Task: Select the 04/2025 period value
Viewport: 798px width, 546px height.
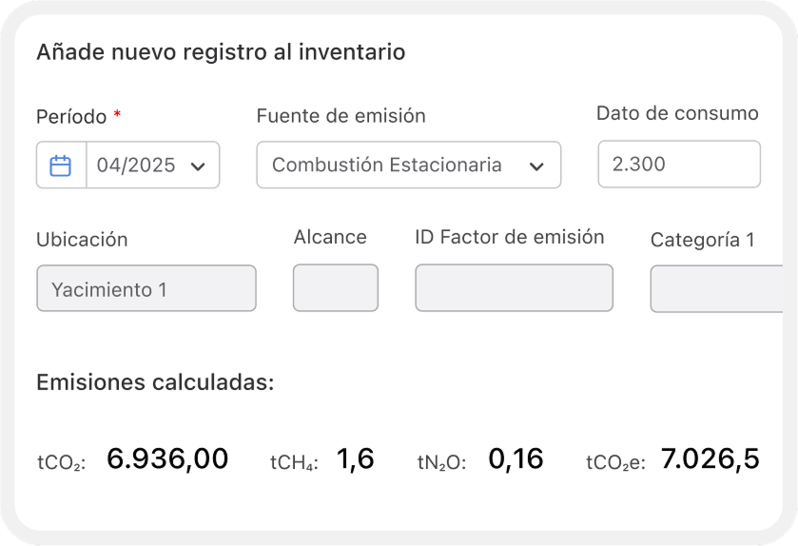Action: click(x=136, y=166)
